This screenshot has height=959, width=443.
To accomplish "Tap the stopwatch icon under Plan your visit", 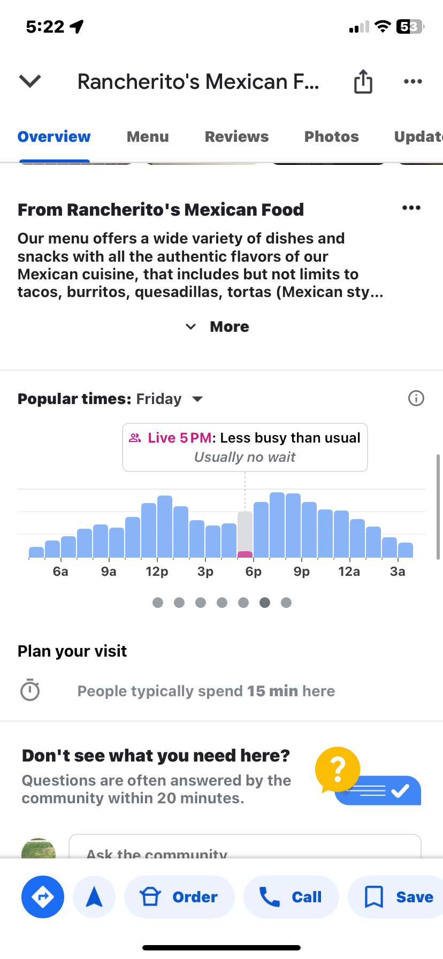I will point(30,690).
